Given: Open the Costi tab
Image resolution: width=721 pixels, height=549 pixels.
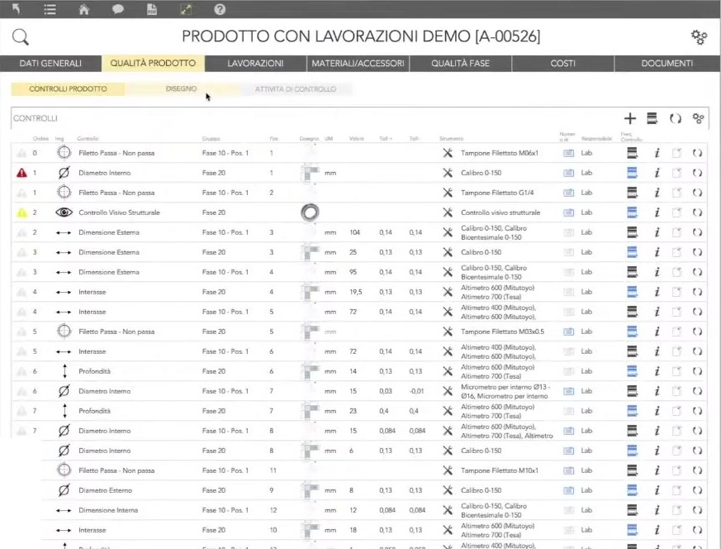Looking at the screenshot, I should [x=562, y=64].
